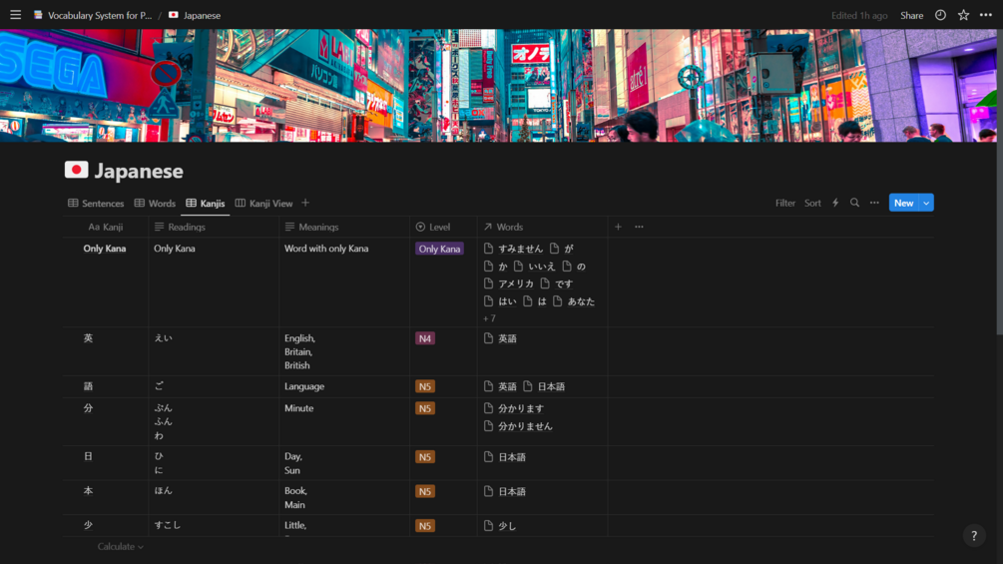1003x564 pixels.
Task: Open the Readings column header menu
Action: (x=214, y=227)
